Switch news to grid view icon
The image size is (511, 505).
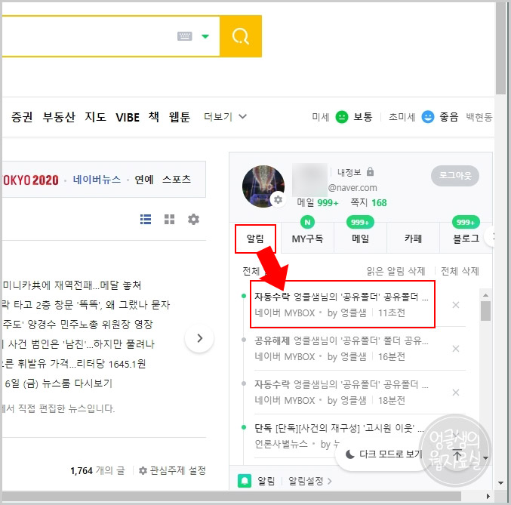(x=169, y=219)
